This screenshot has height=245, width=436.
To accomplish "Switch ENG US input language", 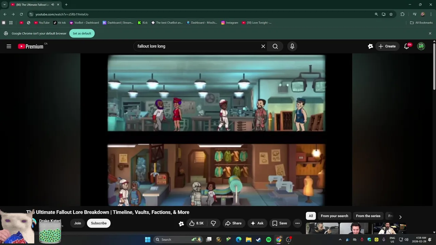I will [392, 240].
